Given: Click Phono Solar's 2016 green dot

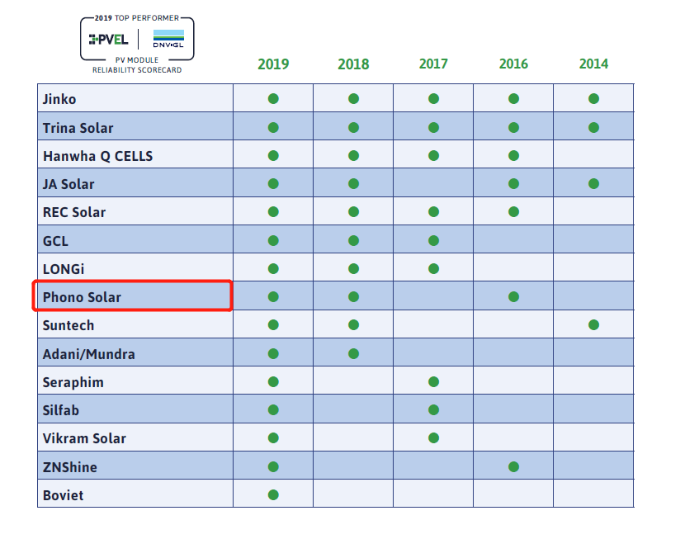Looking at the screenshot, I should point(513,297).
